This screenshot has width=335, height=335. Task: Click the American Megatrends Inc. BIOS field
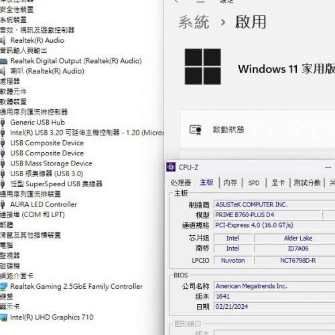pos(275,286)
